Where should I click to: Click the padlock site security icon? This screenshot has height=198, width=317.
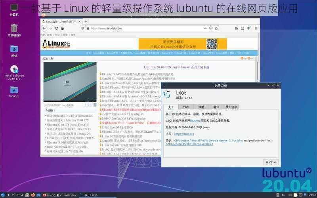(x=88, y=29)
